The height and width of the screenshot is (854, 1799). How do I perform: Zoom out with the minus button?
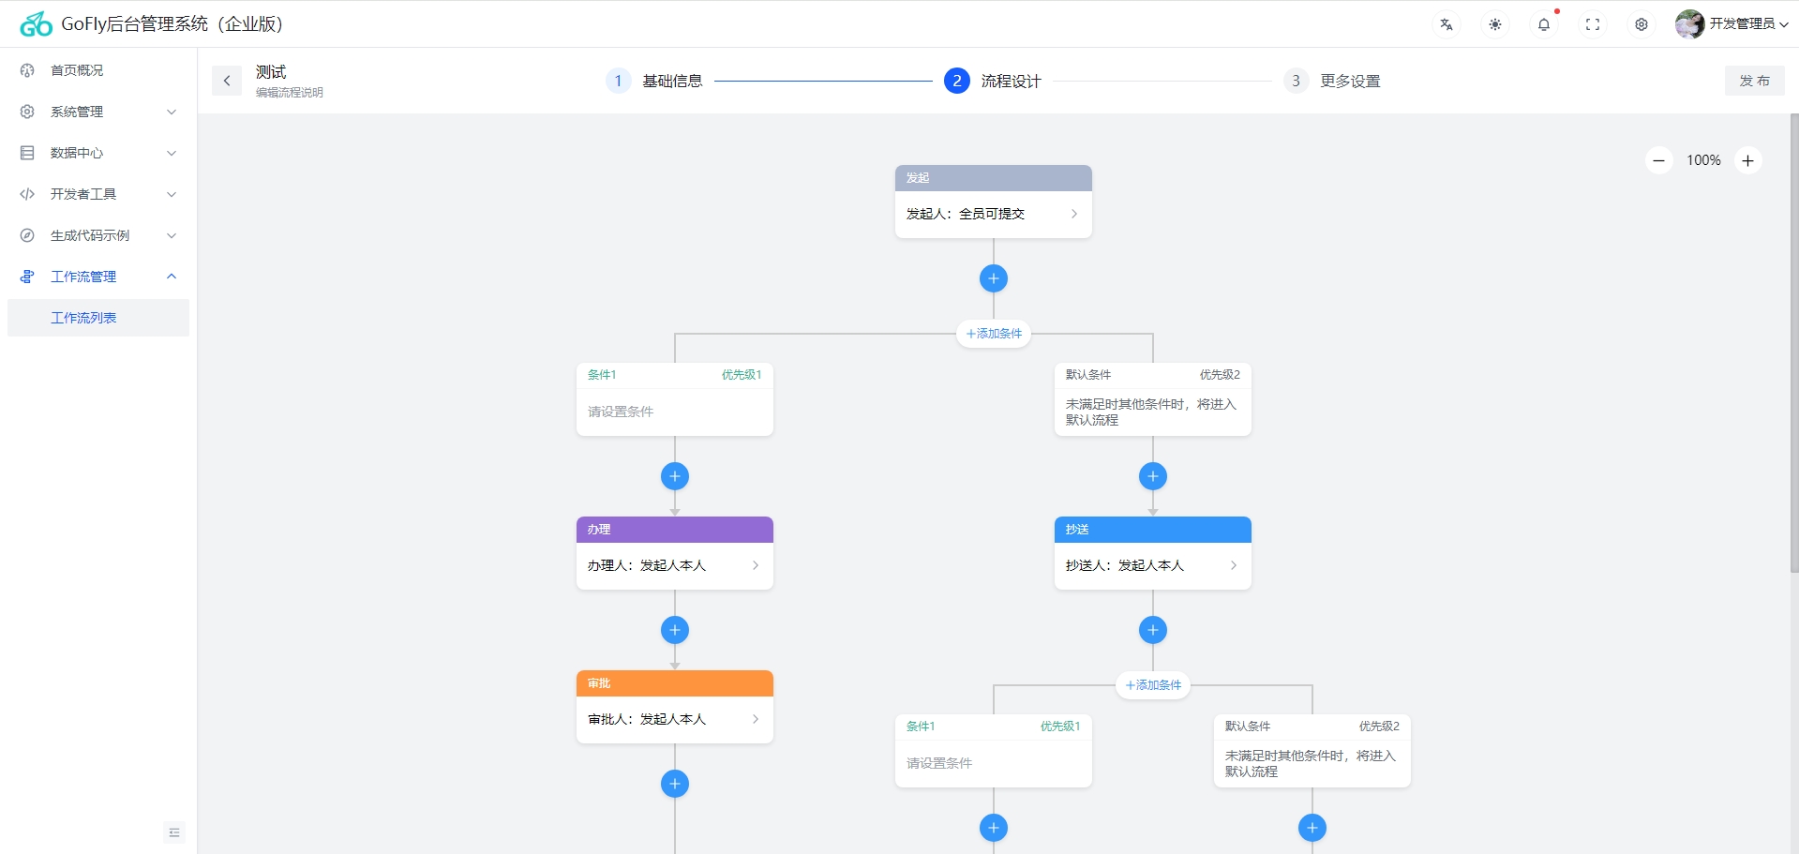point(1658,160)
